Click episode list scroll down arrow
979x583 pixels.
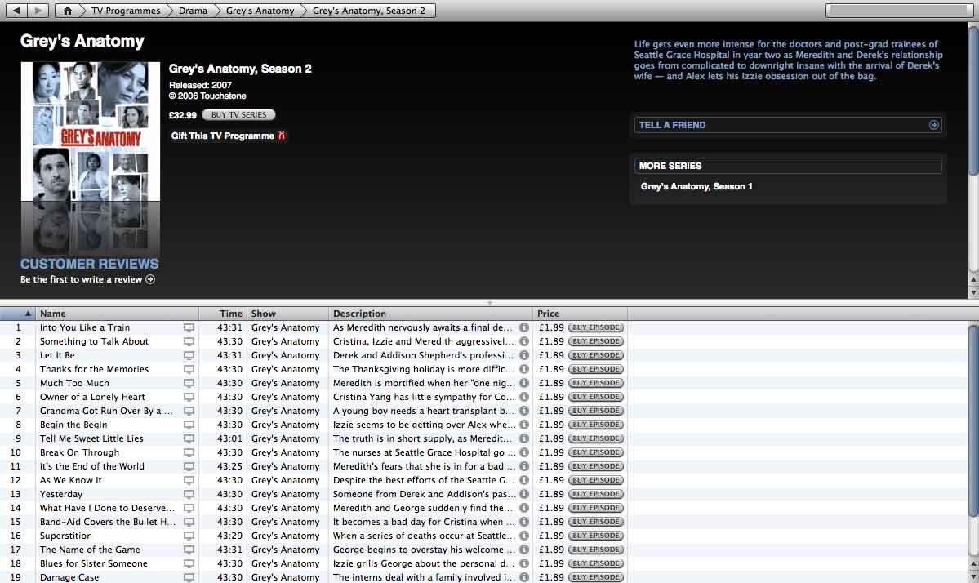(973, 576)
